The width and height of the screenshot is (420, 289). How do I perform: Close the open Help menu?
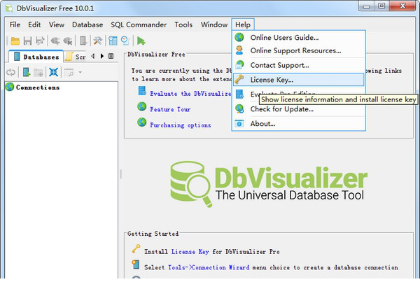coord(243,24)
